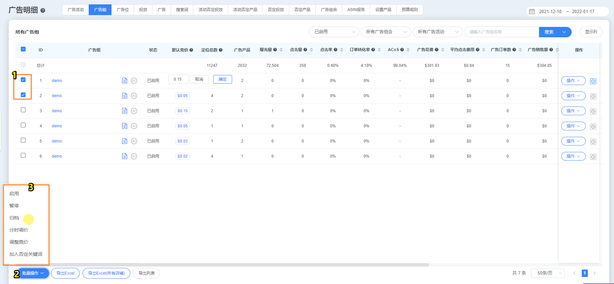614x284 pixels.
Task: Open the 已启用 status dropdown
Action: tap(334, 32)
